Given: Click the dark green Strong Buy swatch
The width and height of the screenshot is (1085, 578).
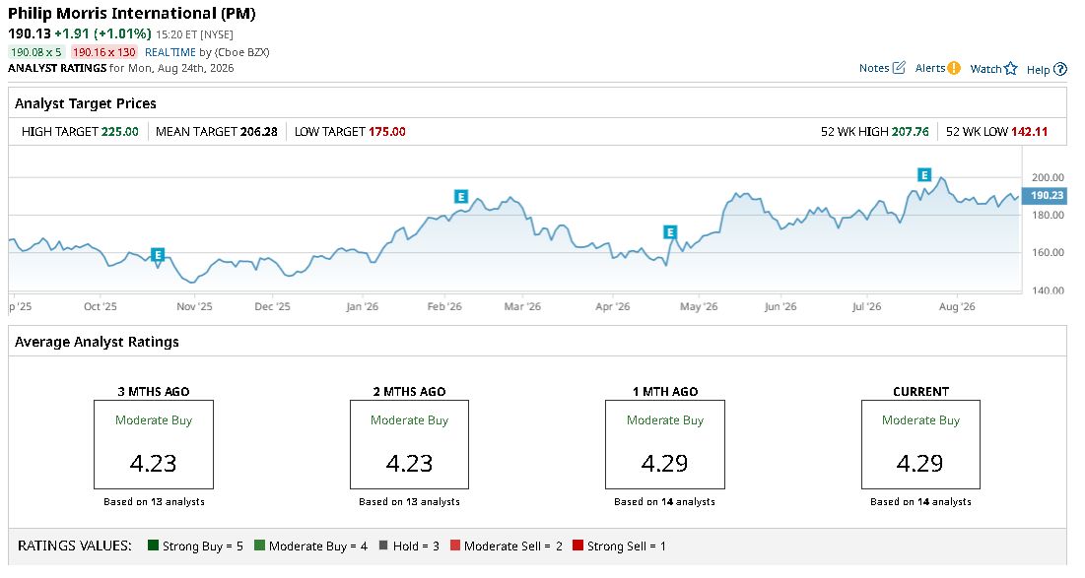Looking at the screenshot, I should coord(154,545).
